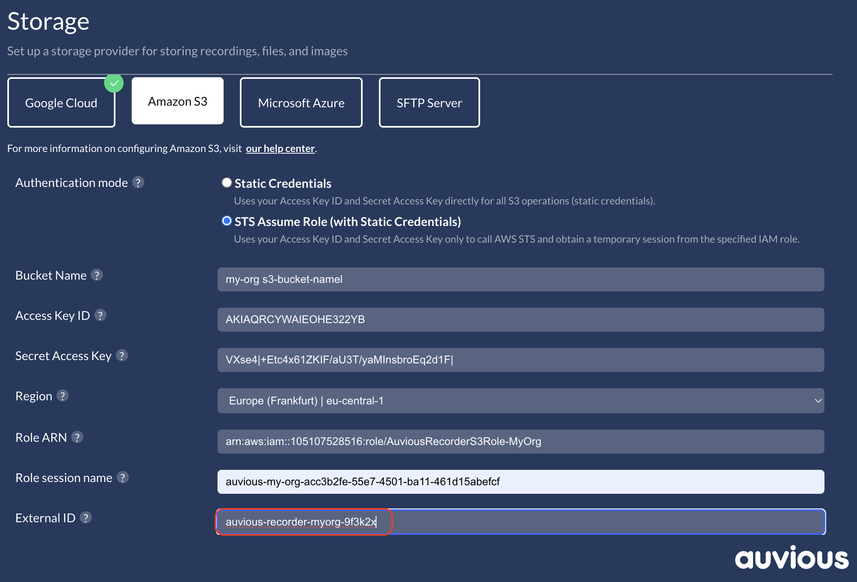Image resolution: width=857 pixels, height=582 pixels.
Task: Click the Amazon S3 provider button
Action: [178, 101]
